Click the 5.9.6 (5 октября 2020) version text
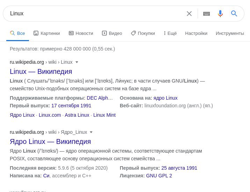The height and width of the screenshot is (192, 250). pyautogui.click(x=83, y=168)
